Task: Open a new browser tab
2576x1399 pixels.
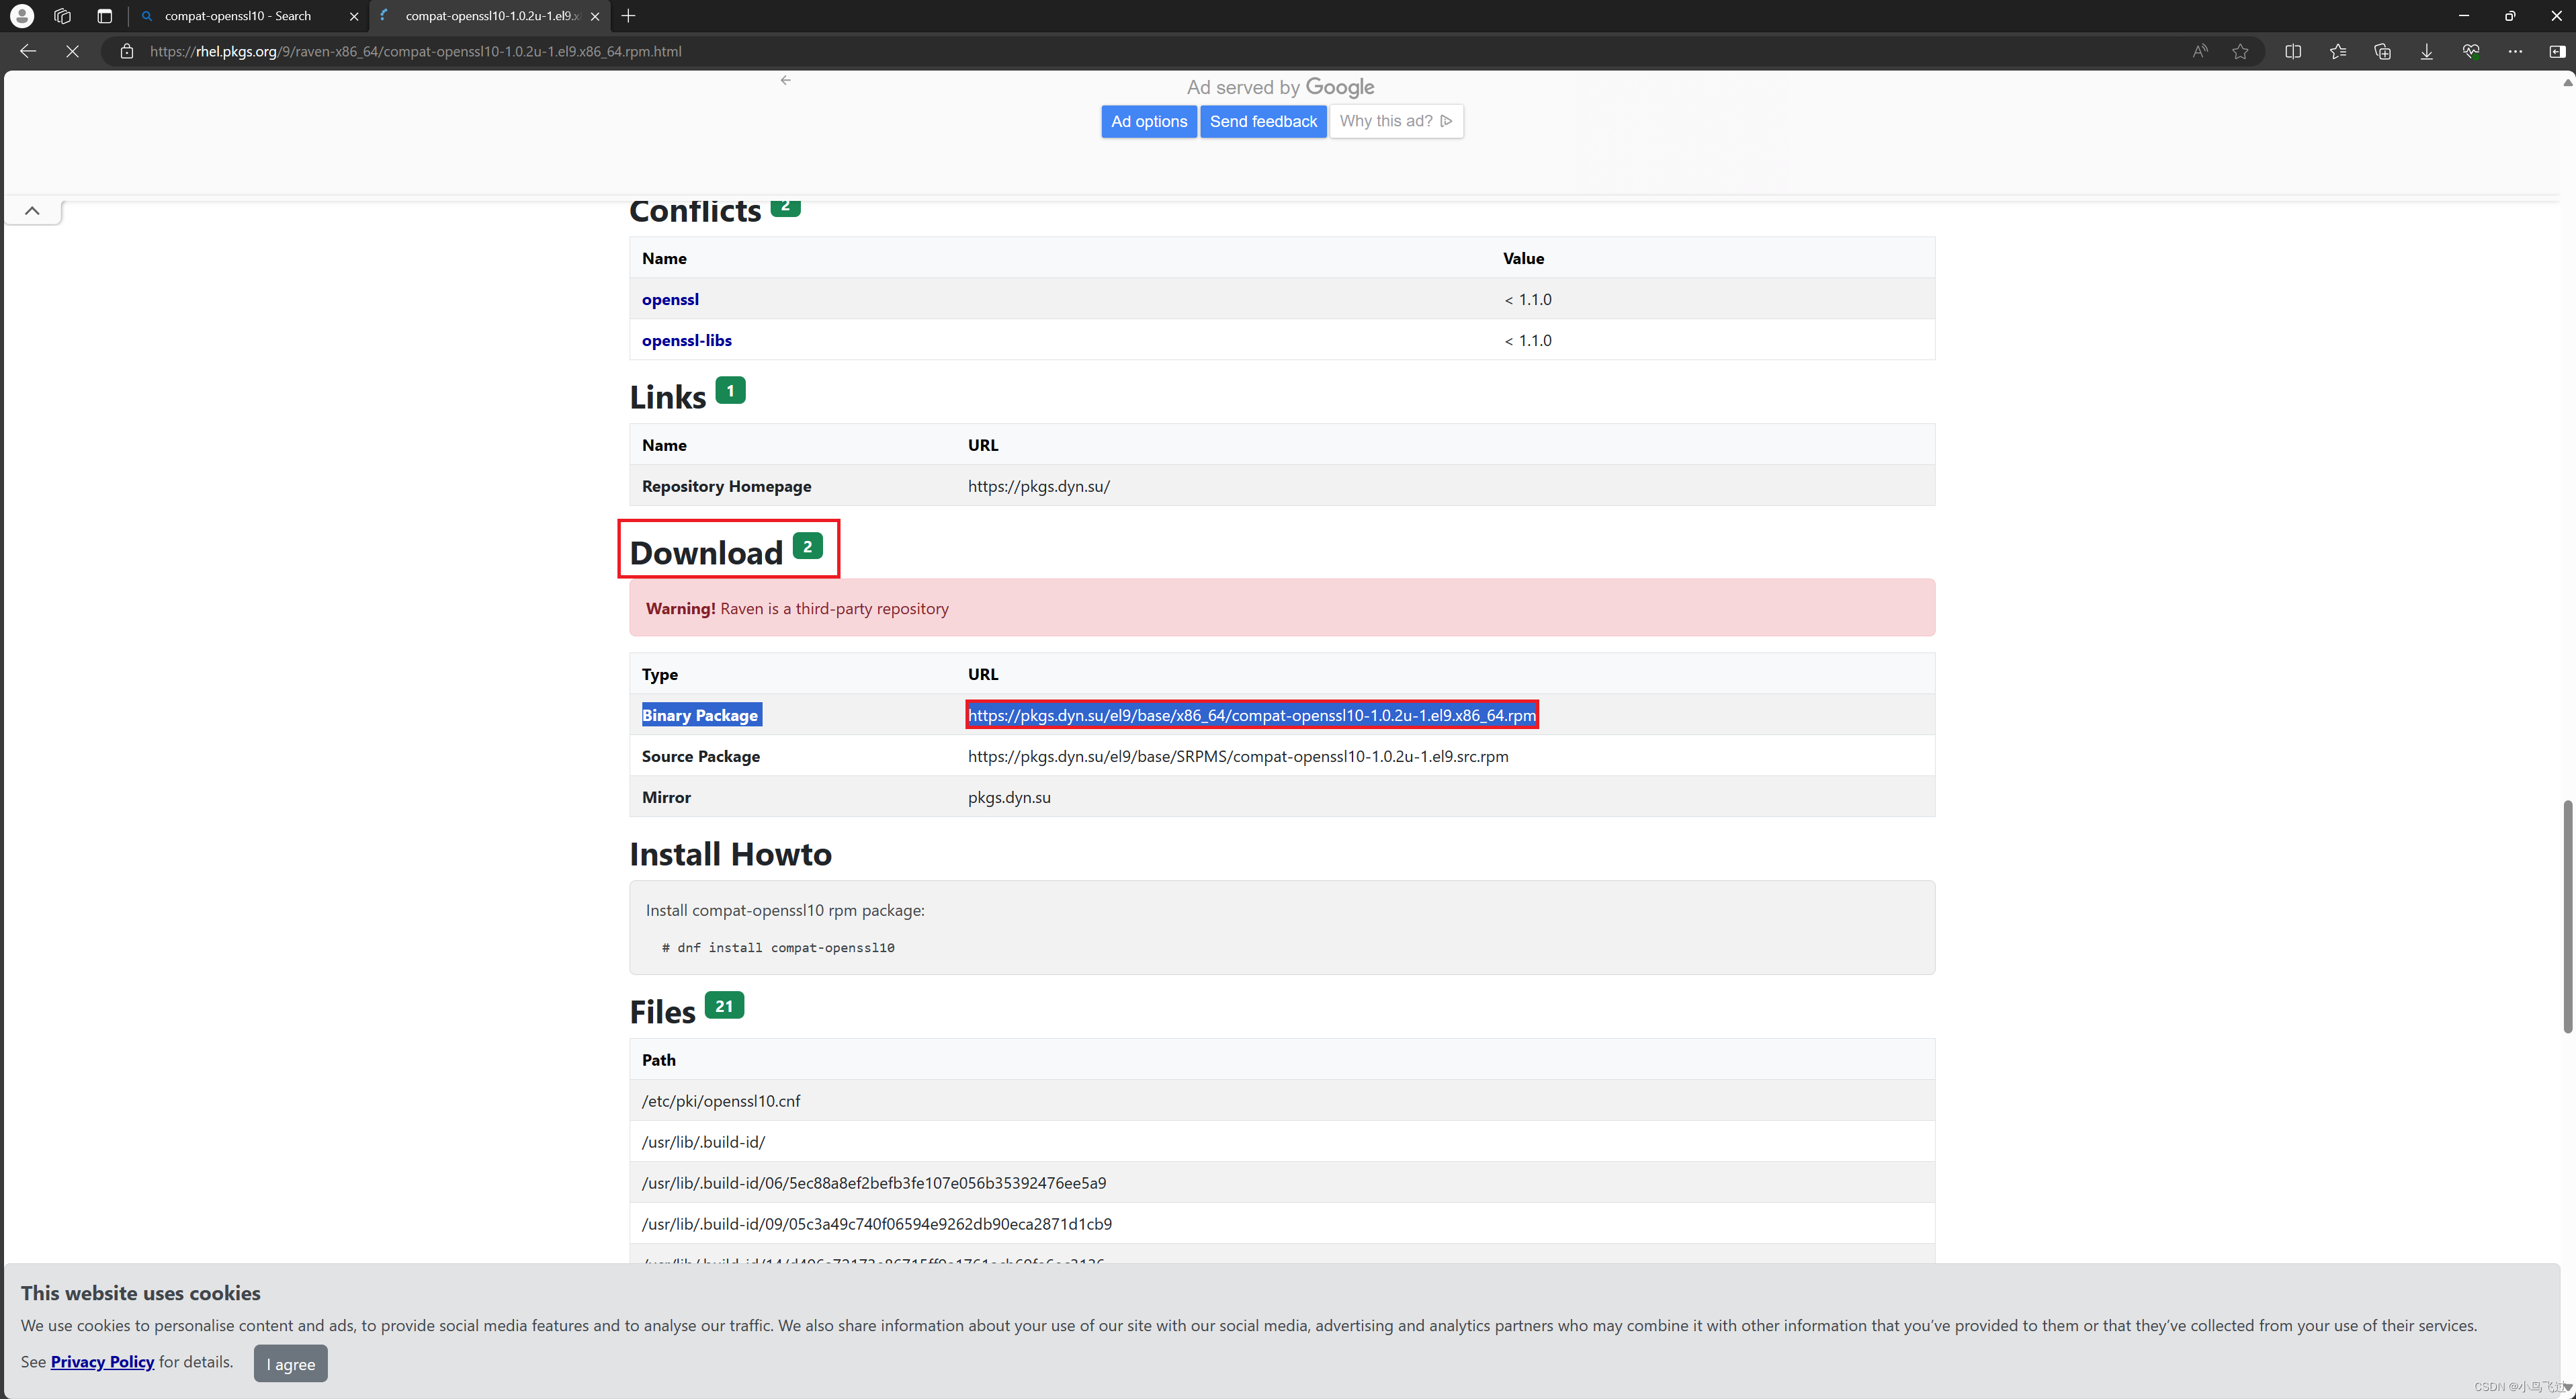Action: tap(628, 16)
